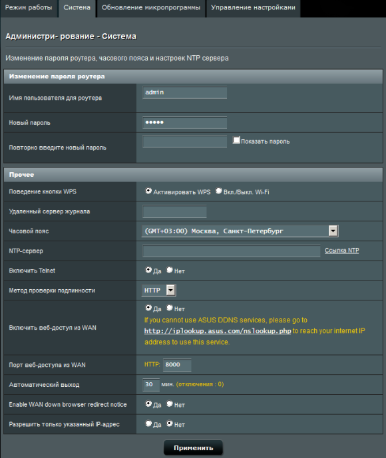This screenshot has height=458, width=386.
Task: Open the Система tab
Action: (x=77, y=8)
